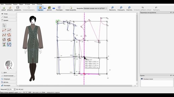This screenshot has height=97, width=174.
Task: Open the Выкройка pattern piece dropdown
Action: tap(95, 8)
